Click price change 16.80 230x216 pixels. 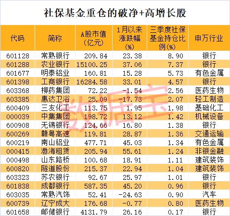point(132,125)
